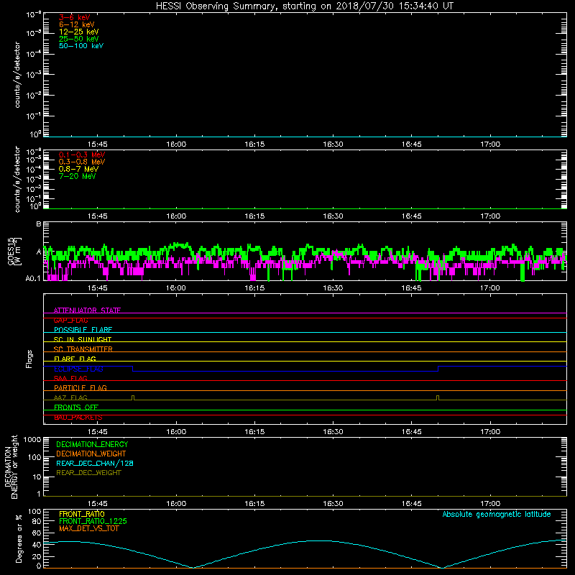
Task: Pick the GAP_FLAG label
Action: tap(70, 320)
